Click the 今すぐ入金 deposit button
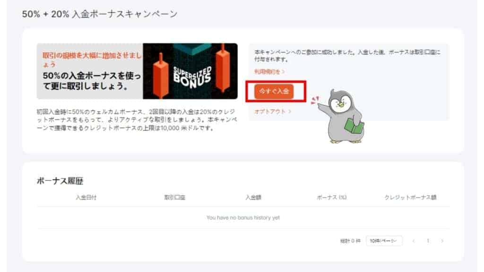The width and height of the screenshot is (484, 272). pos(274,91)
